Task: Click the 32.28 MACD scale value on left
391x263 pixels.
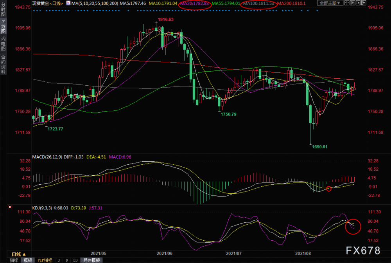Action: click(x=25, y=161)
